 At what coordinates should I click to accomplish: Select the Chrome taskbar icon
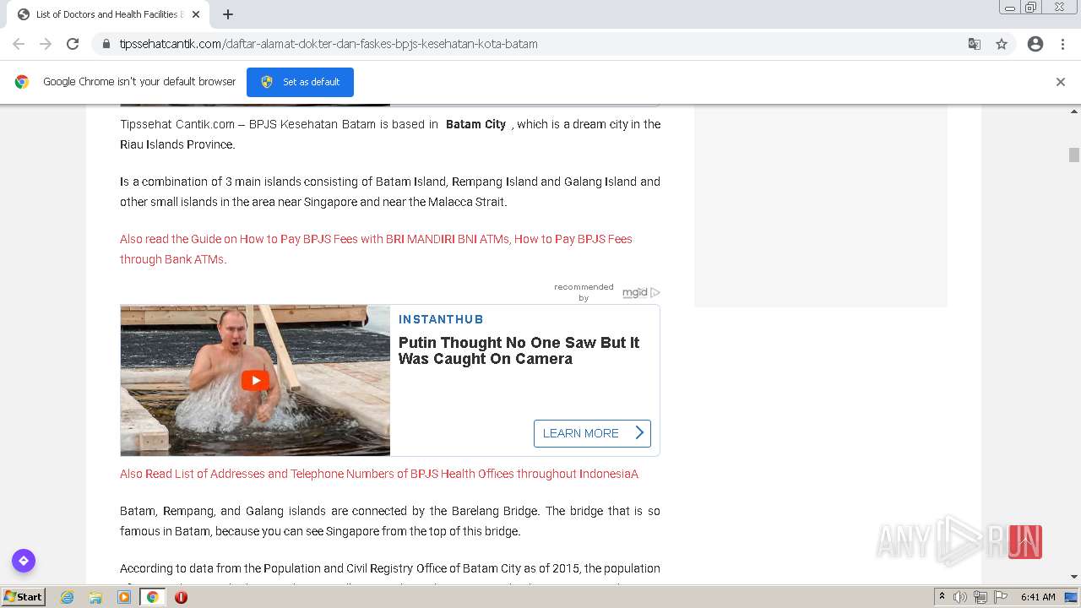coord(152,597)
